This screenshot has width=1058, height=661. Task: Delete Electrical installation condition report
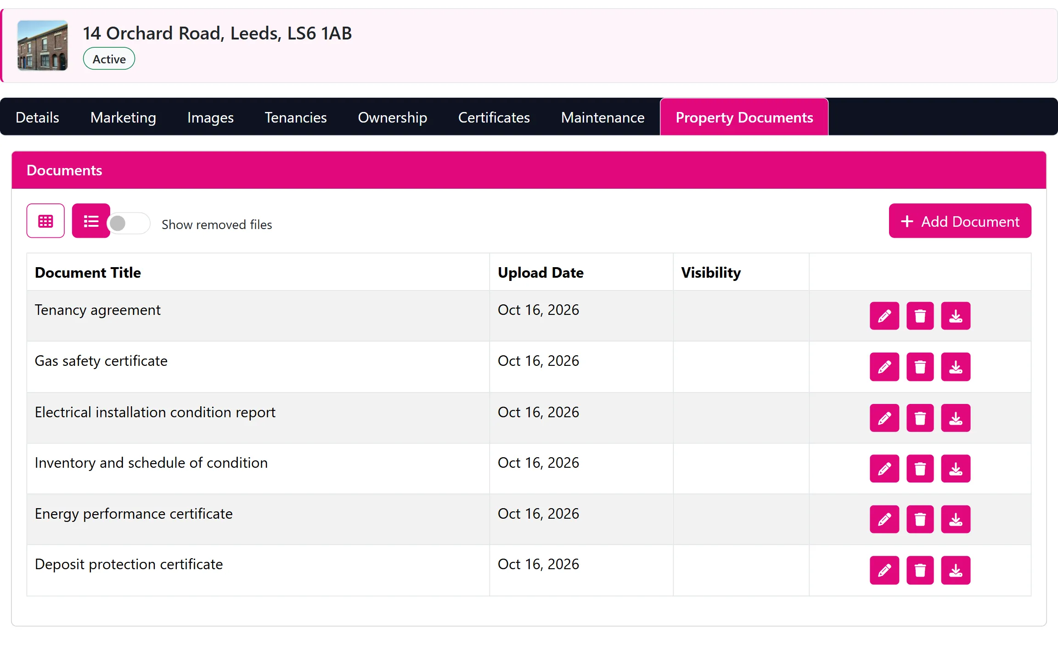click(x=920, y=418)
